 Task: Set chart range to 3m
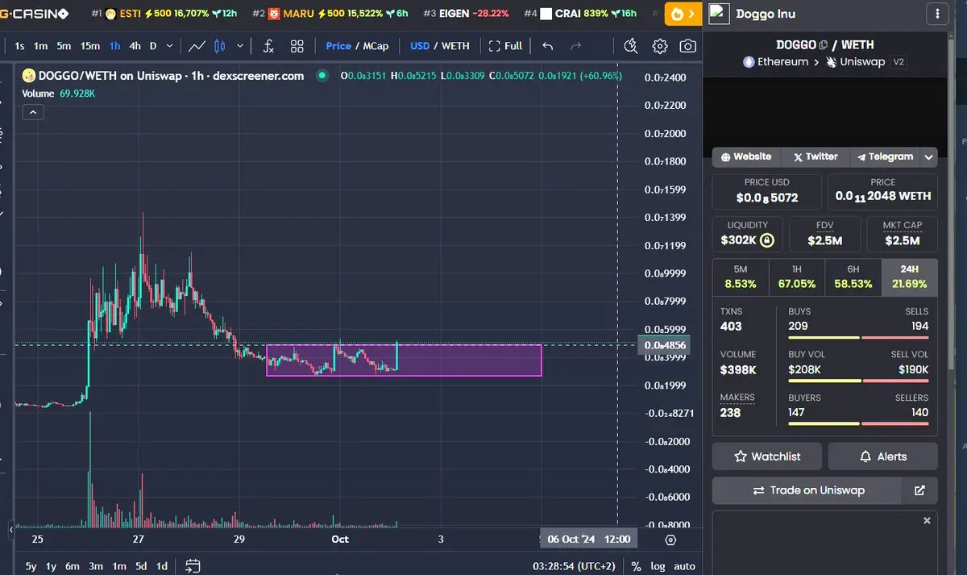coord(96,566)
